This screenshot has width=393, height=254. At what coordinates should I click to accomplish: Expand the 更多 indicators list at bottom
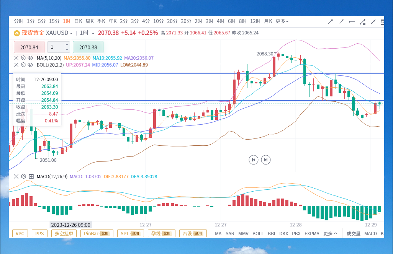point(330,233)
